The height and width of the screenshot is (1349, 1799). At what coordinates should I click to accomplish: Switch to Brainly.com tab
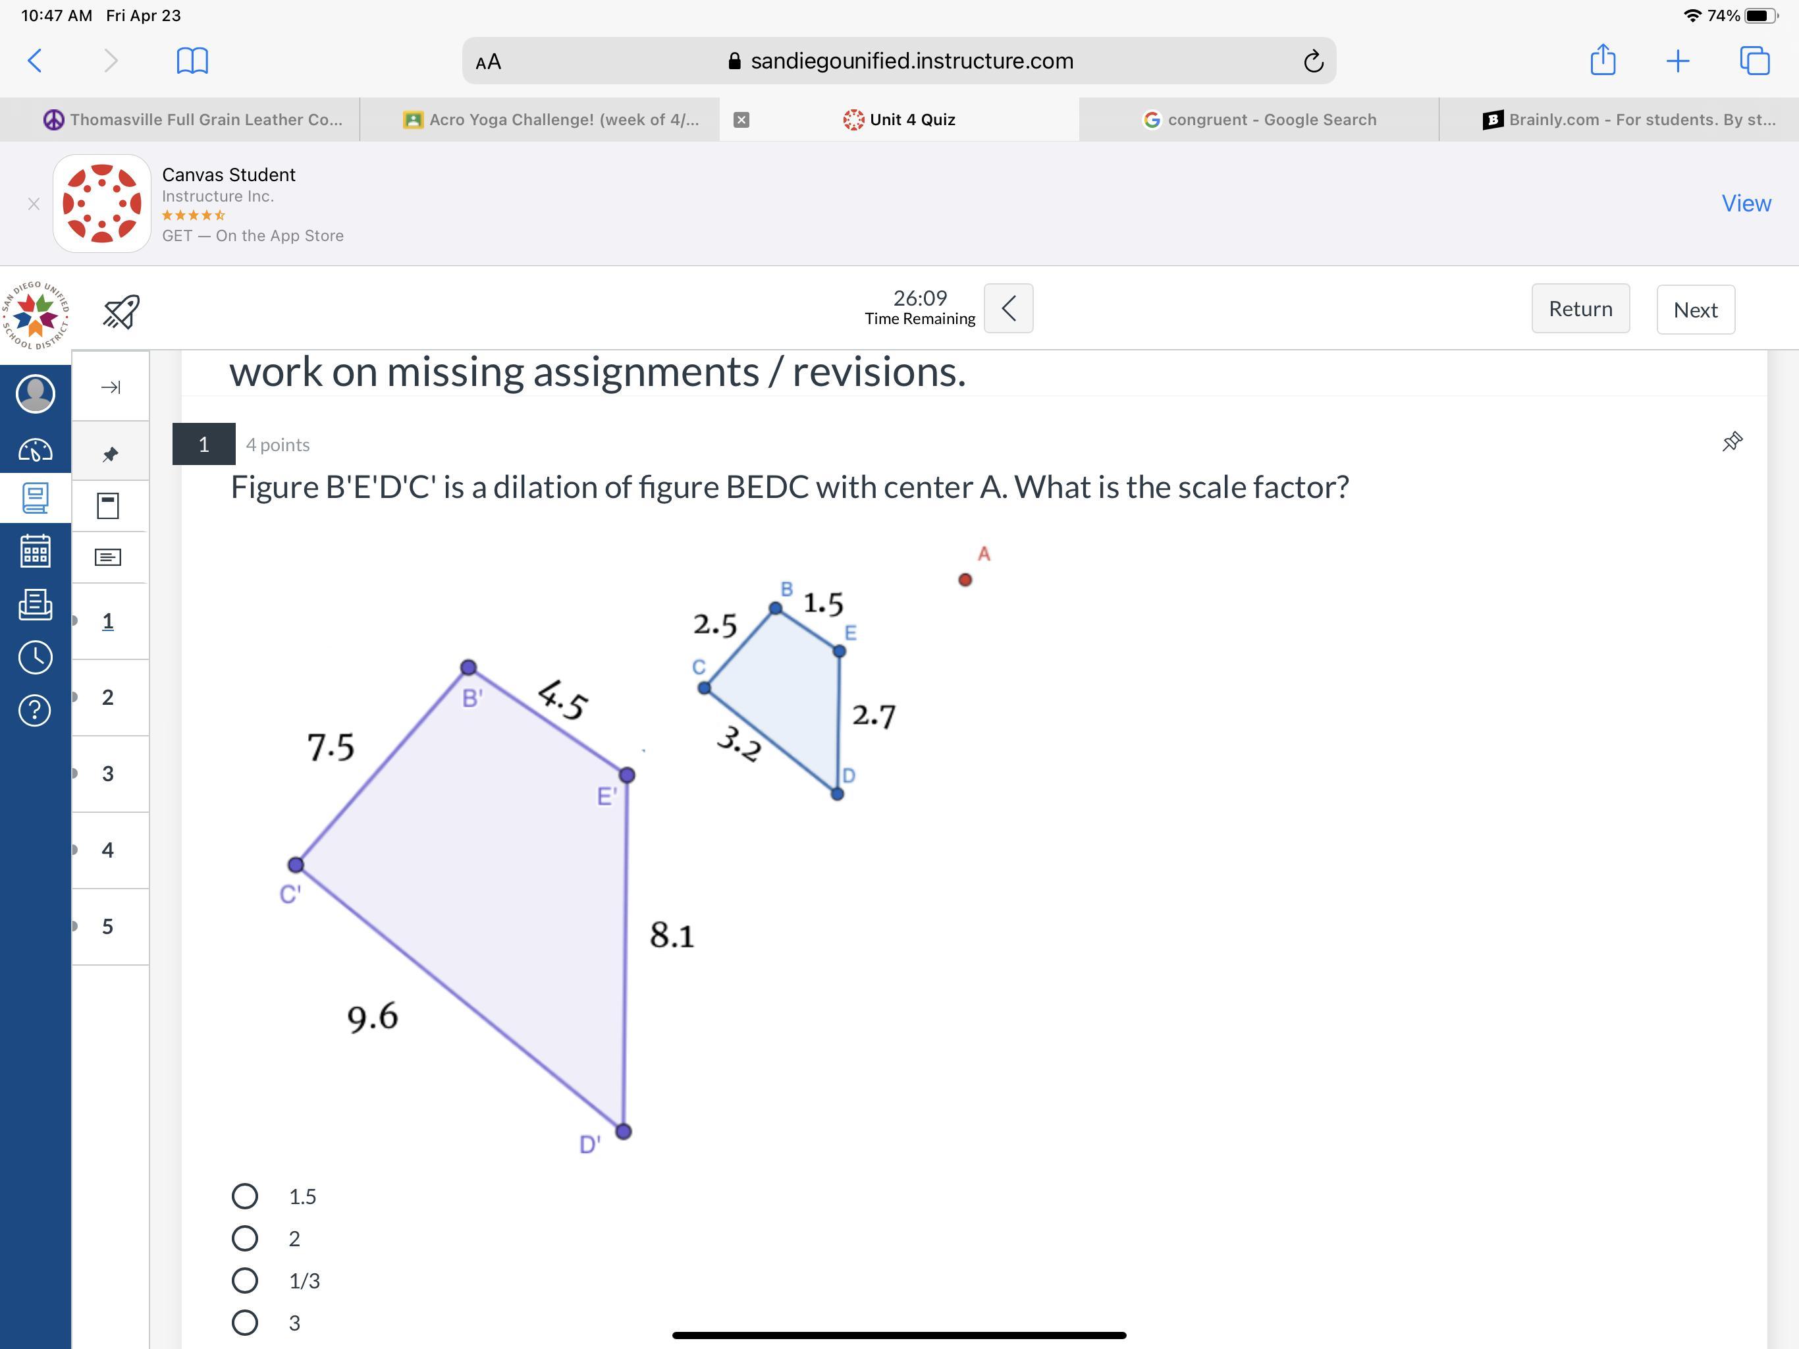(1628, 120)
